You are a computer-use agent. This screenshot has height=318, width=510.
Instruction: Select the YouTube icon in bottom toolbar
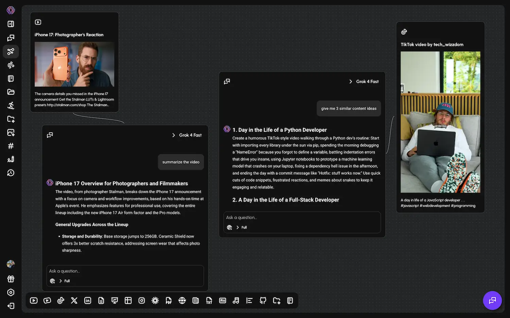tap(34, 300)
